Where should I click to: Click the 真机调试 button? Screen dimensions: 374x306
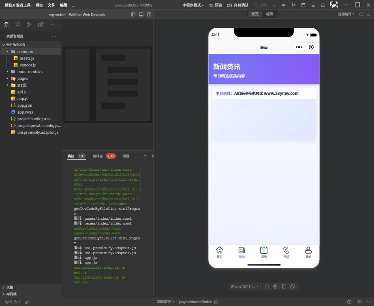238,5
